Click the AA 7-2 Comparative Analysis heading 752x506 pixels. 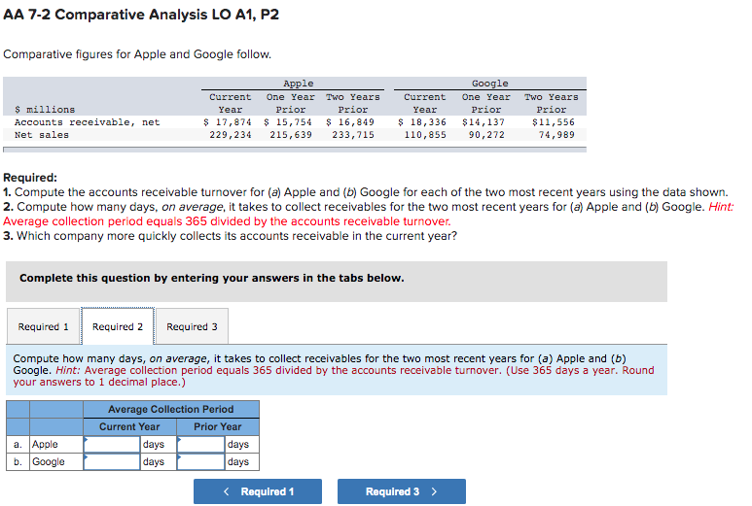coord(141,15)
